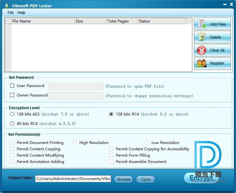Choose Low Resolution printing option

coord(147,143)
